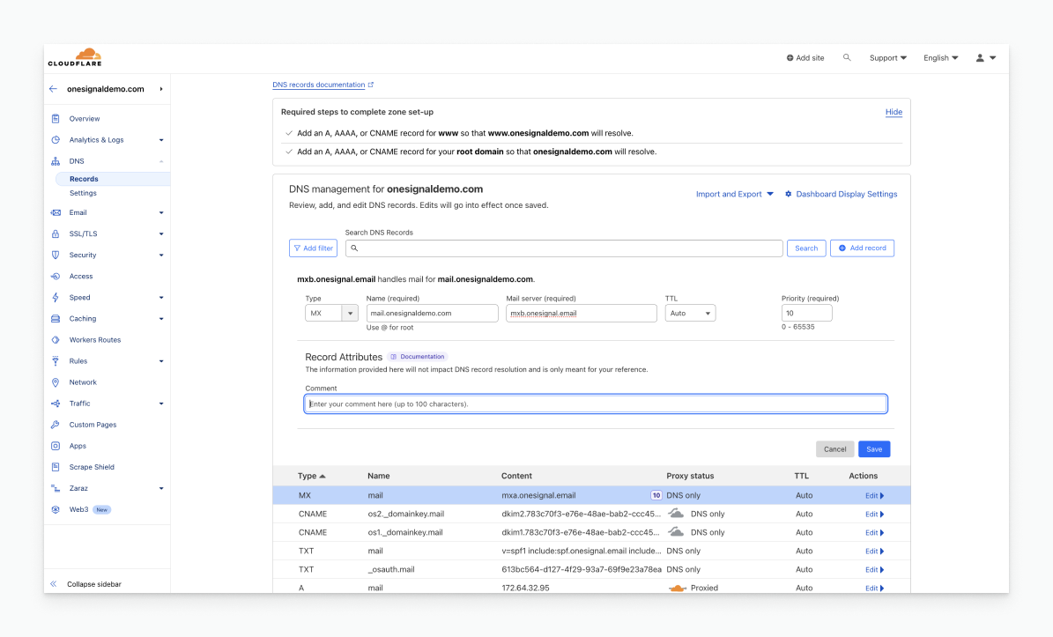Viewport: 1053px width, 637px height.
Task: Expand the SSL/TLS submenu arrow
Action: pyautogui.click(x=161, y=234)
